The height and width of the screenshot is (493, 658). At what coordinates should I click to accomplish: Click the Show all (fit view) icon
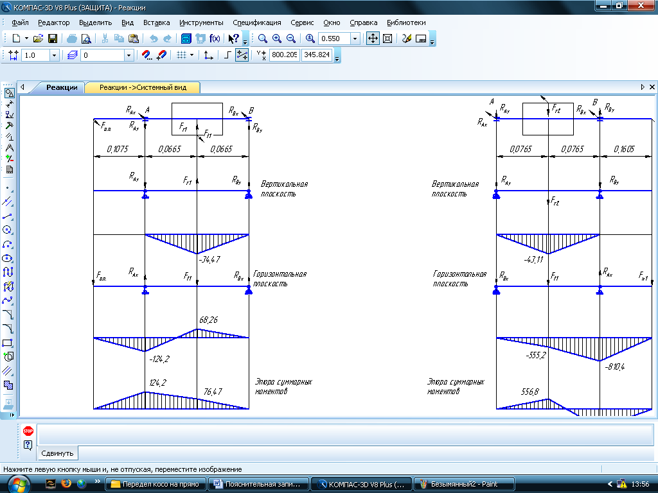pos(387,39)
